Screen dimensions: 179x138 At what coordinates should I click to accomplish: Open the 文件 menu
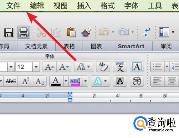tap(13, 6)
